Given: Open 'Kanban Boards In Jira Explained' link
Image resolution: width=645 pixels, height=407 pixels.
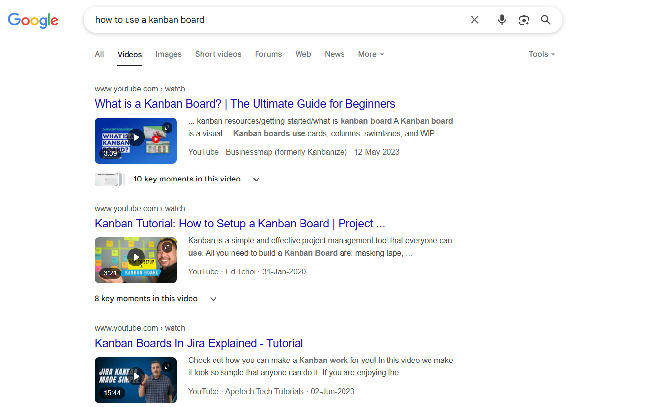Looking at the screenshot, I should coord(199,343).
